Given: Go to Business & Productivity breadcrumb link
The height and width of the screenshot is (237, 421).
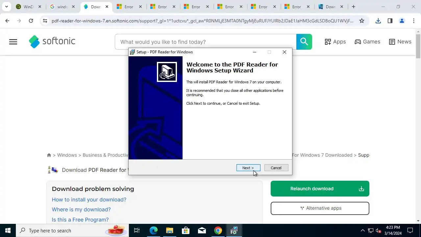Looking at the screenshot, I should 105,155.
